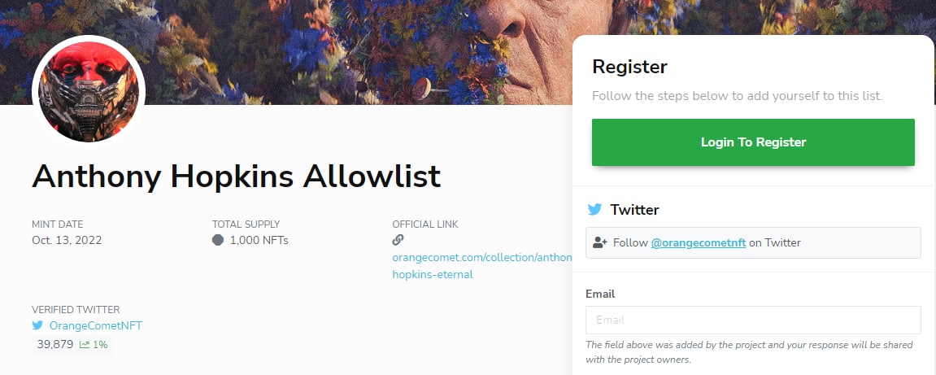Click the Twitter section heading text
This screenshot has width=936, height=375.
pyautogui.click(x=634, y=210)
